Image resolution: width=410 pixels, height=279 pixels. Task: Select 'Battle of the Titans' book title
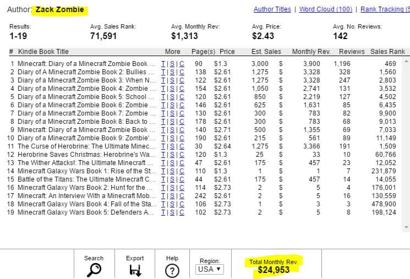(x=86, y=179)
